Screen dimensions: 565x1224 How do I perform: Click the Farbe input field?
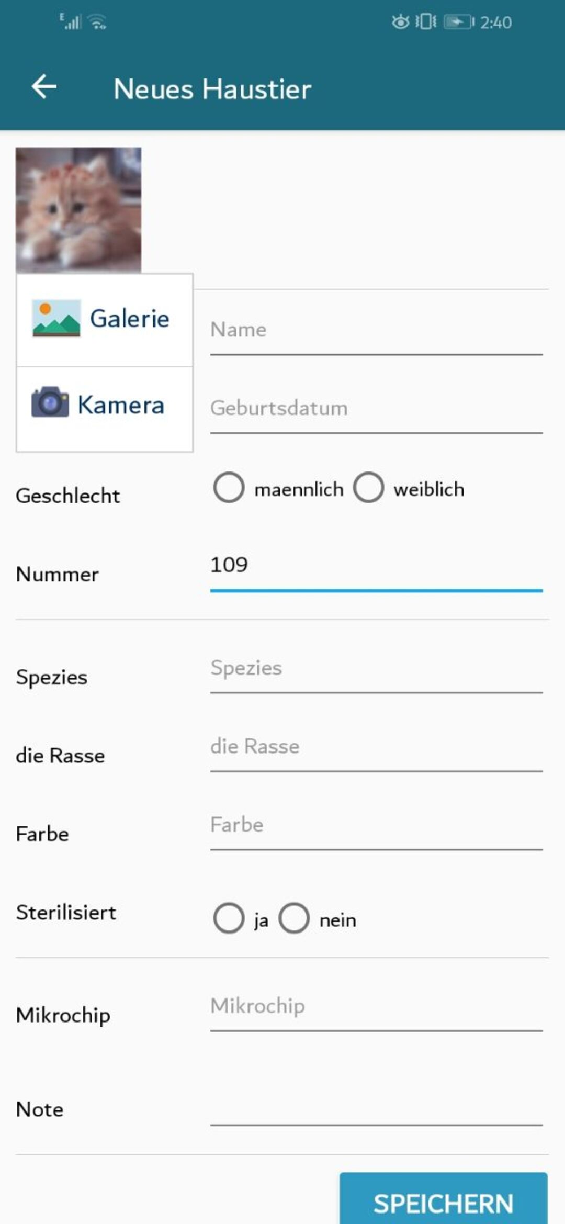(376, 826)
